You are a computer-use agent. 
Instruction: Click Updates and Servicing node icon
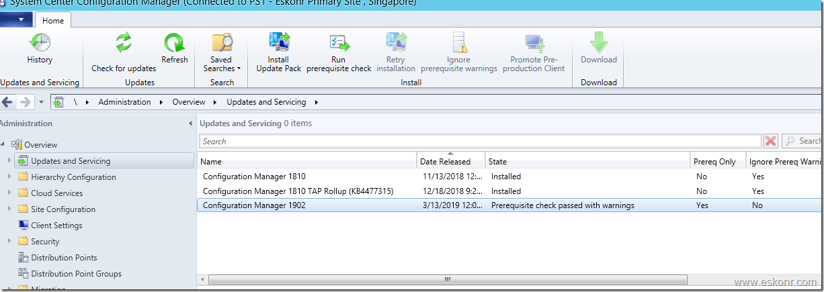pos(24,161)
